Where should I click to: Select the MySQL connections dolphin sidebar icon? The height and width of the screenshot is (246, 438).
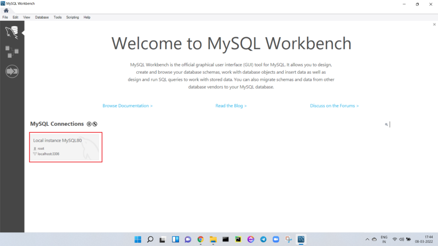pyautogui.click(x=11, y=32)
